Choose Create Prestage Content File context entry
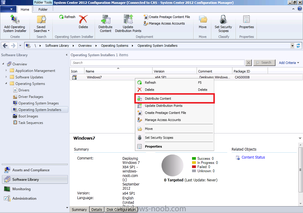This screenshot has width=303, height=213. (x=175, y=113)
